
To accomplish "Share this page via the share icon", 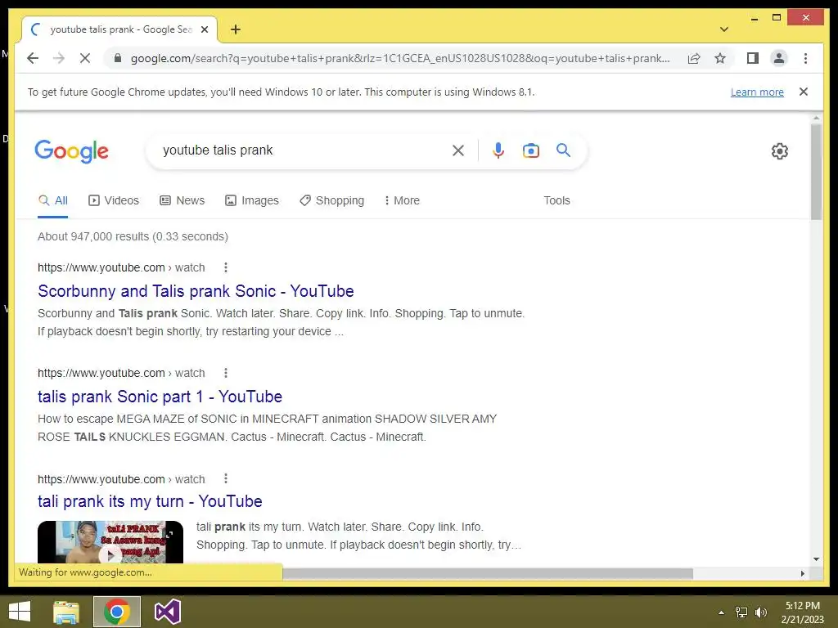I will [694, 58].
